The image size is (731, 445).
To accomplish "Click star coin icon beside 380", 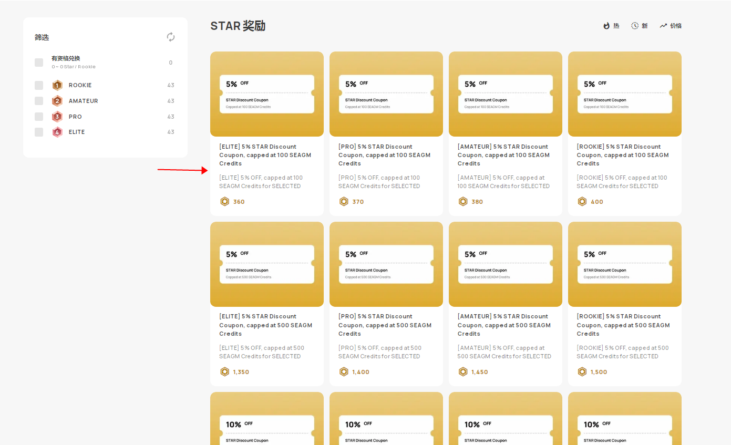I will [x=463, y=202].
